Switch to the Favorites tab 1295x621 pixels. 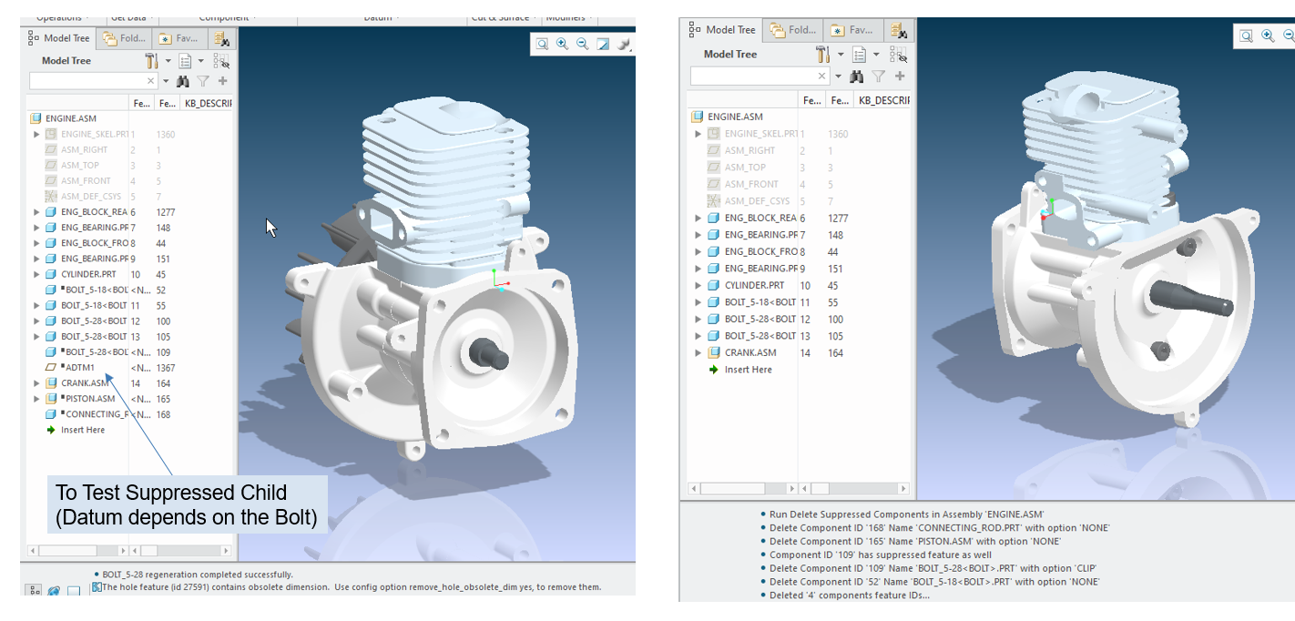178,38
